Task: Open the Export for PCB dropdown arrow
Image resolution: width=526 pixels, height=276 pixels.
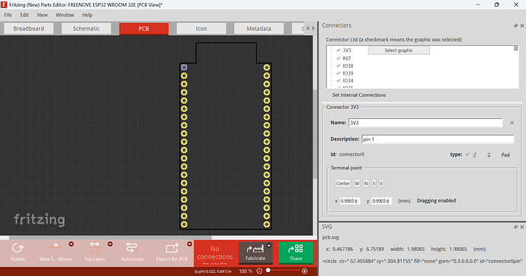Action: (x=190, y=244)
